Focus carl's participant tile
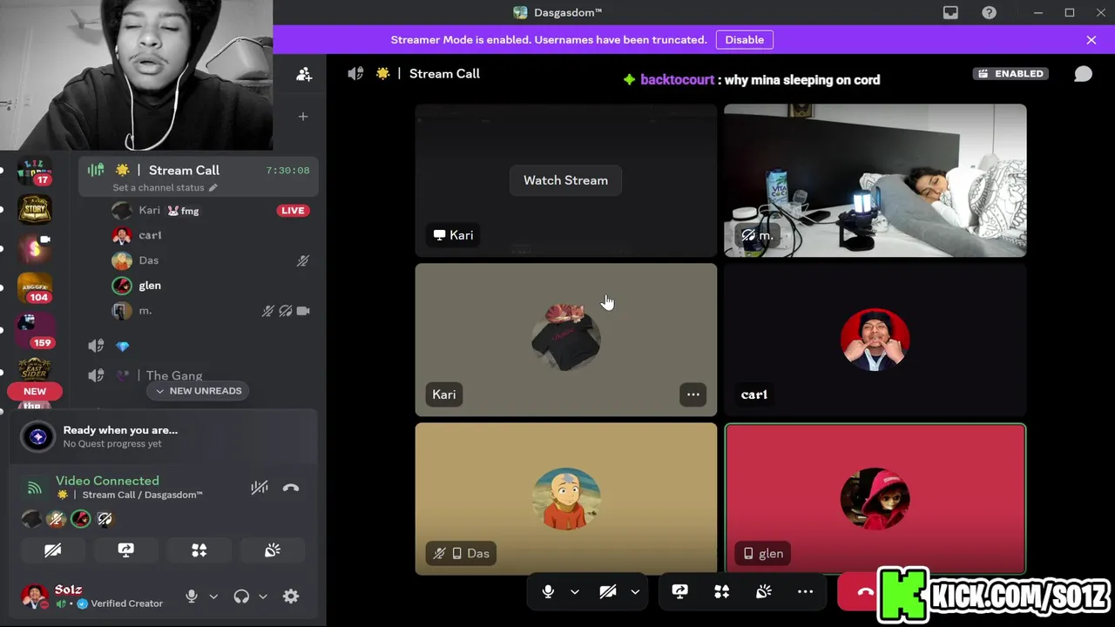 (x=875, y=340)
